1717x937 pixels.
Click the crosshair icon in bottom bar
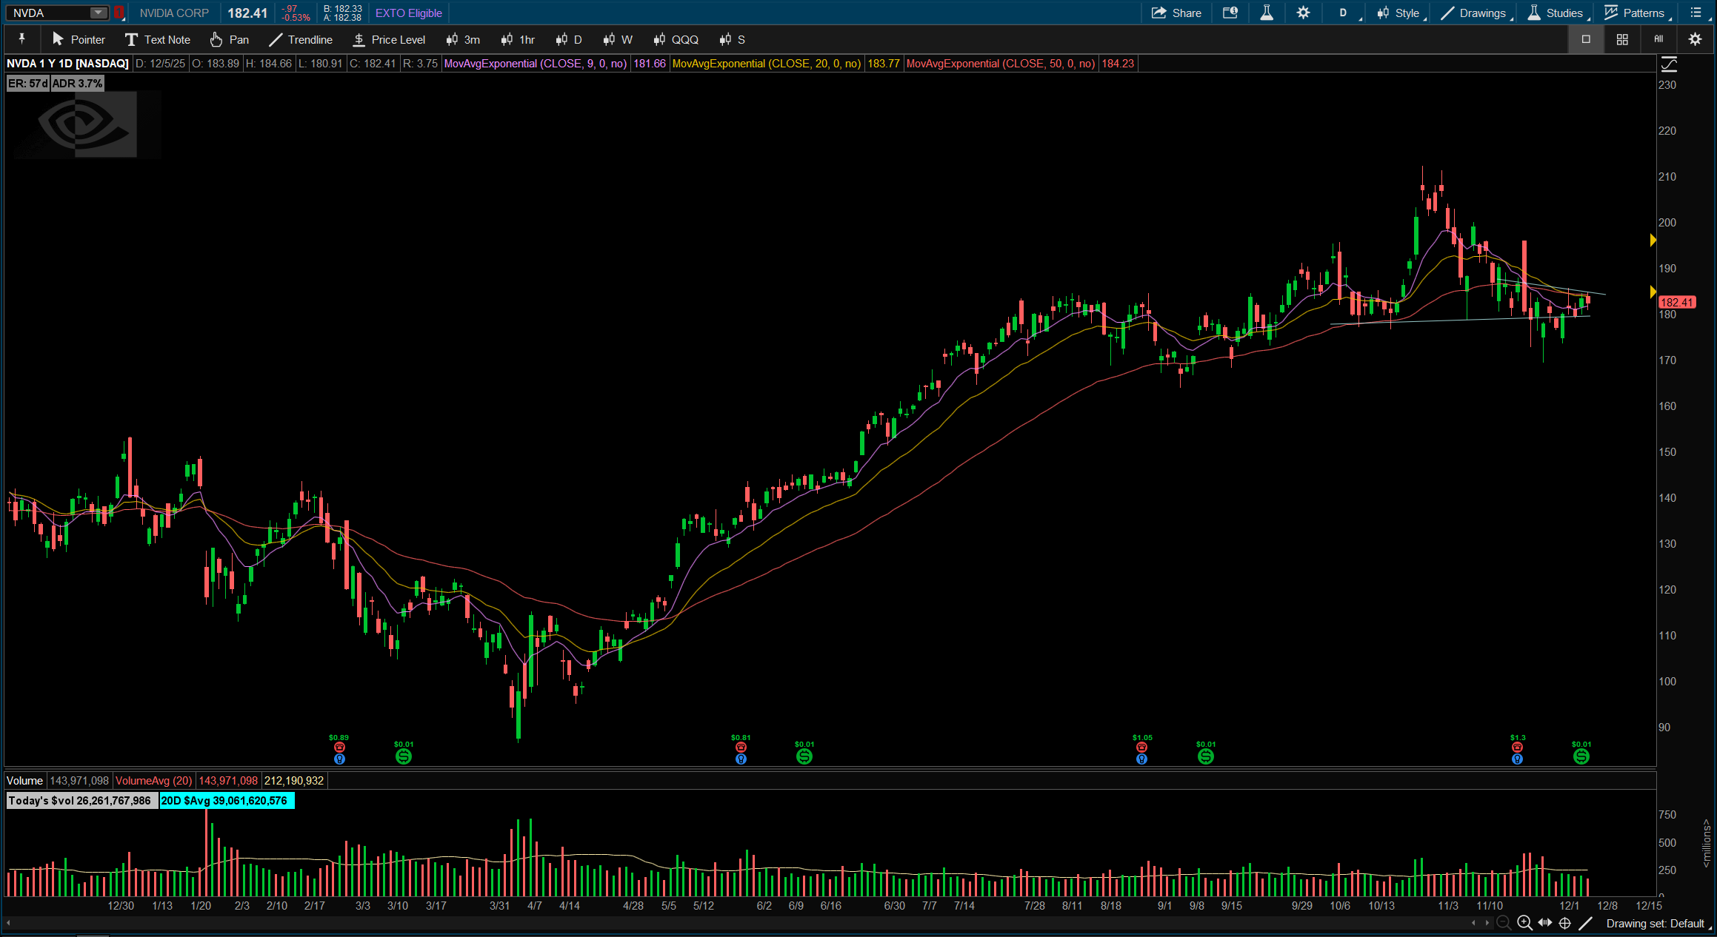coord(1565,923)
